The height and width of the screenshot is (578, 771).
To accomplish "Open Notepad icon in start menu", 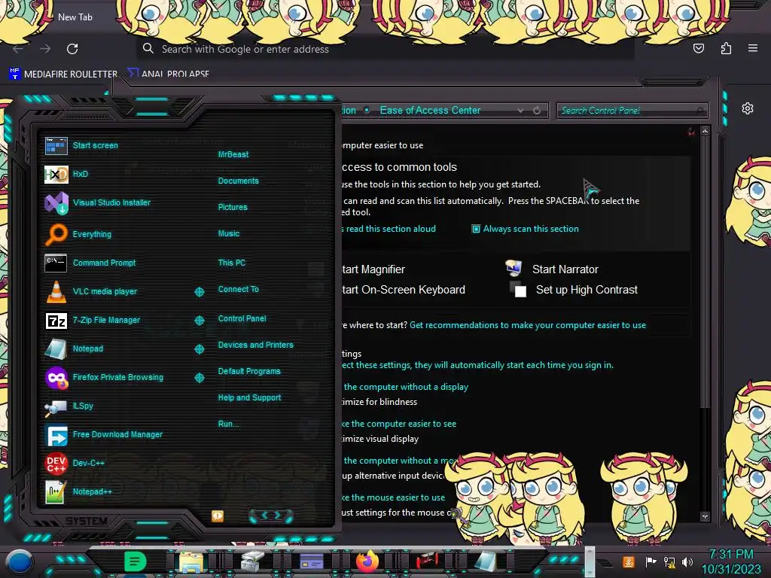I will 56,349.
